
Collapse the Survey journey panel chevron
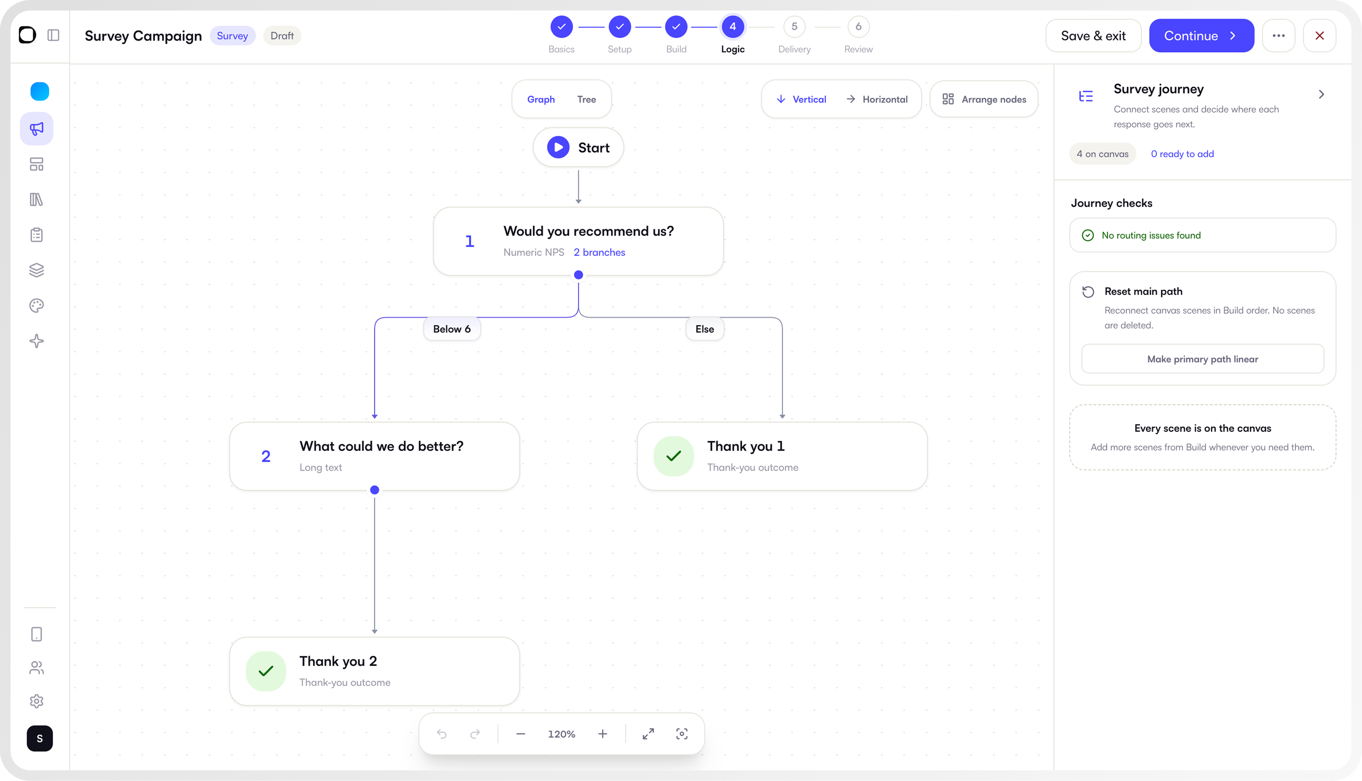1321,94
